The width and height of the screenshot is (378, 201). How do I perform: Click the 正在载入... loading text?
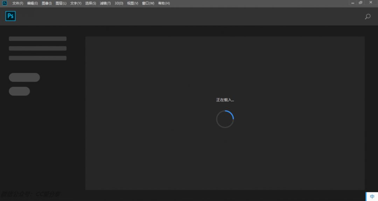(x=225, y=100)
